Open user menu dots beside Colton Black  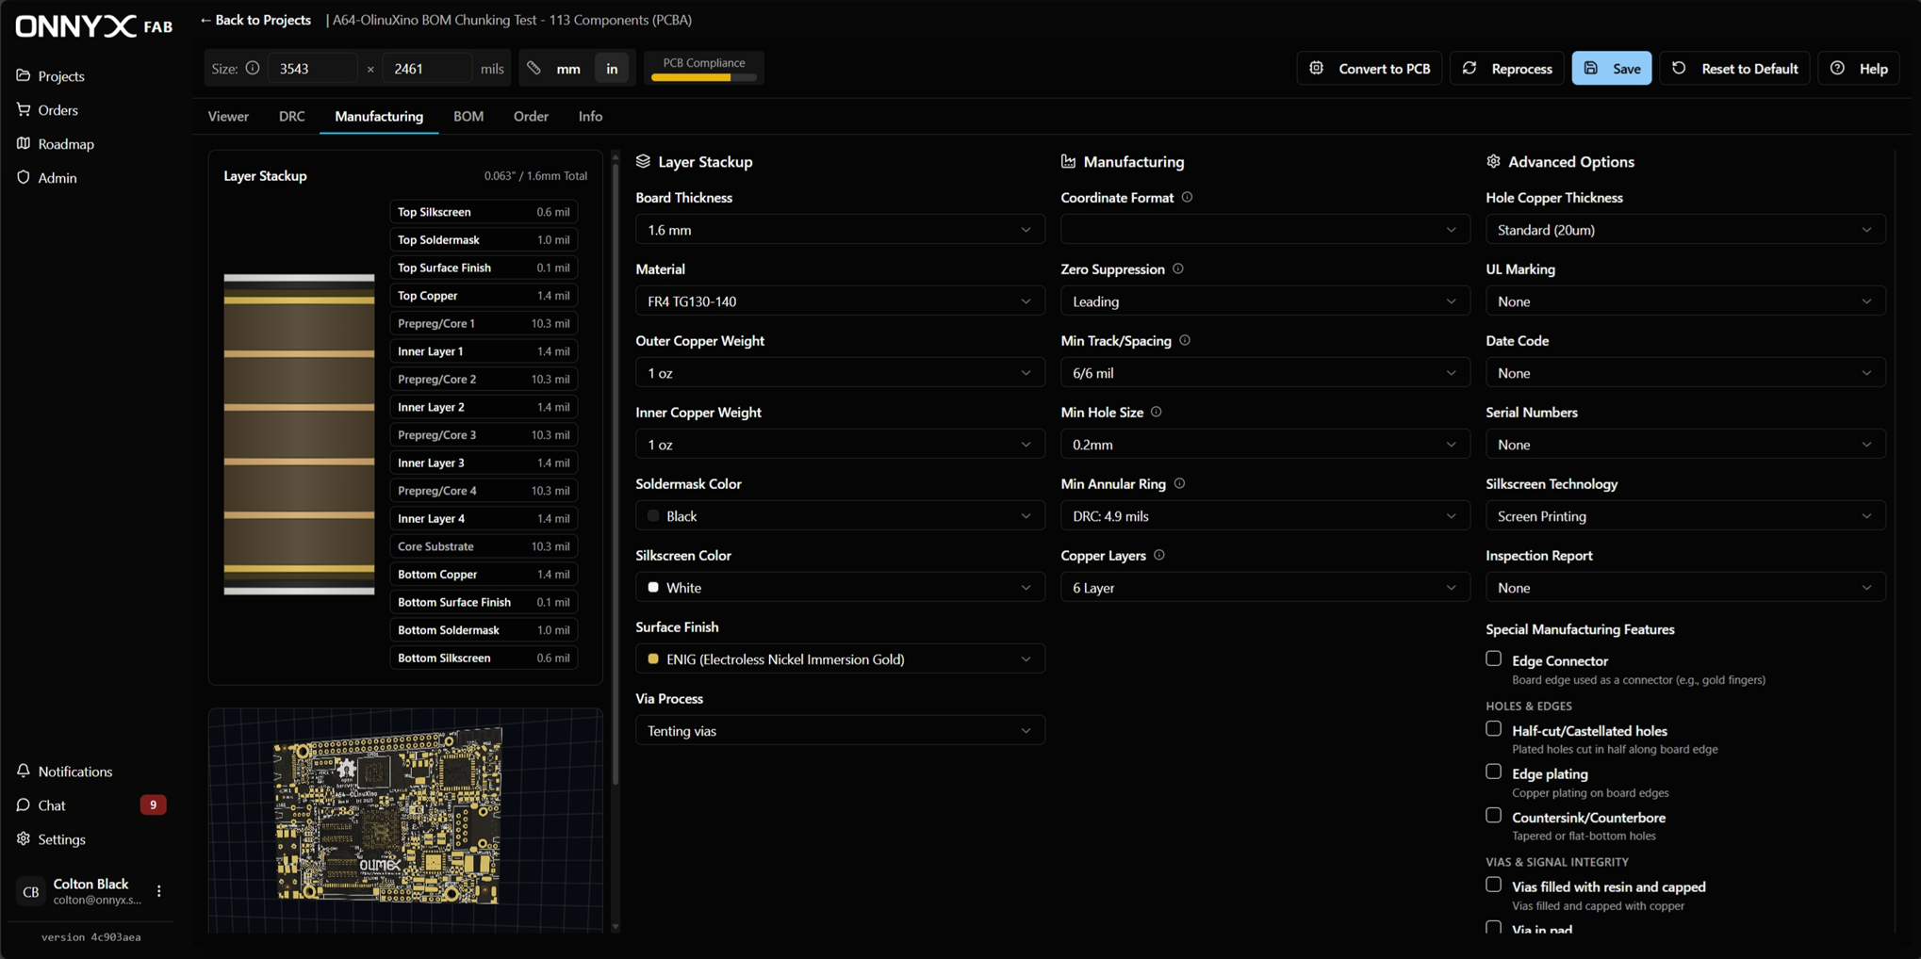pos(159,890)
